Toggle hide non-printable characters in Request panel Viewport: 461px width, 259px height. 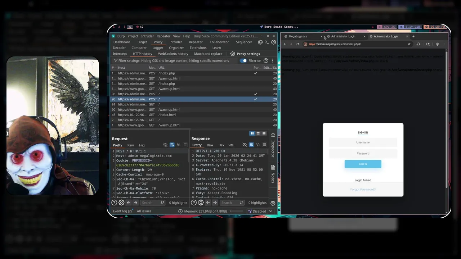[165, 145]
